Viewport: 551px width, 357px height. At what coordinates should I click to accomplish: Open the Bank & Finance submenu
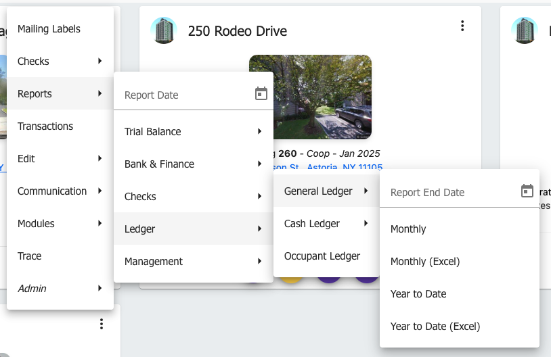[x=194, y=164]
